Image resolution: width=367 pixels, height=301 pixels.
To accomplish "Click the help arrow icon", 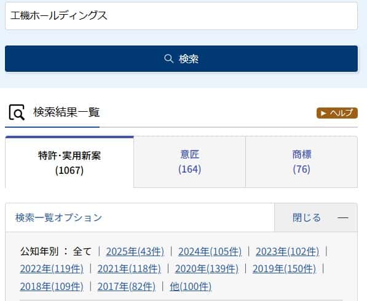I will coord(323,113).
